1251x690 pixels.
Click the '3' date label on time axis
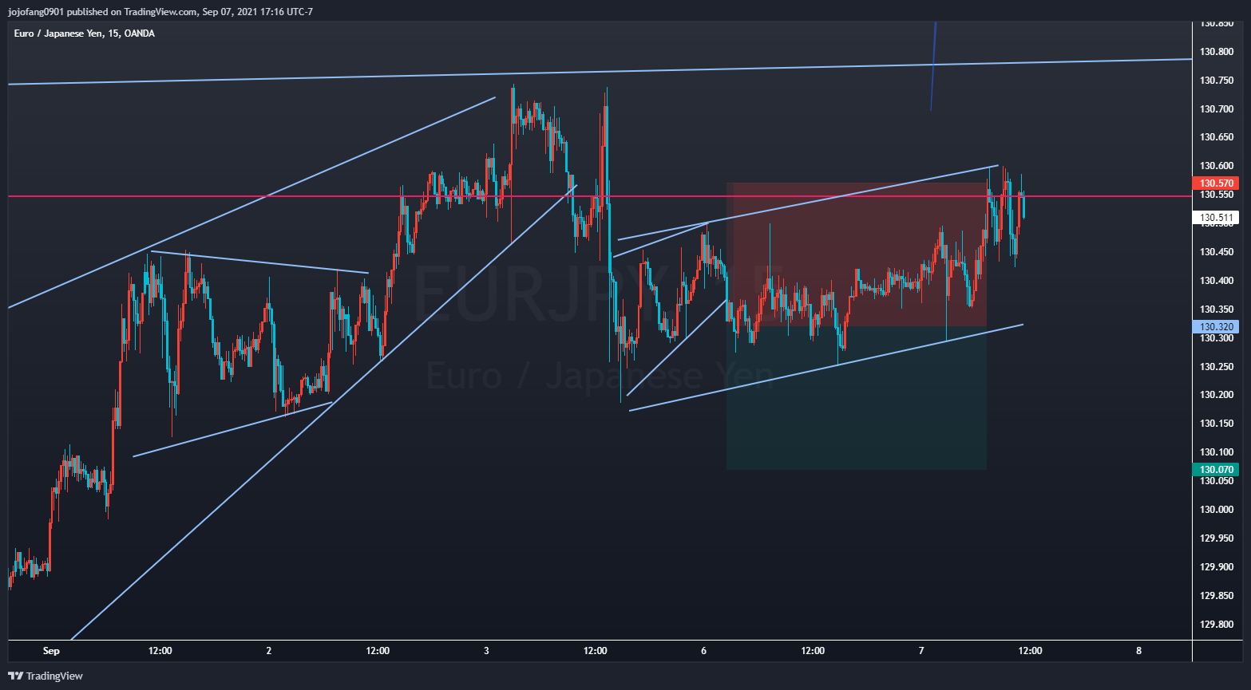[x=486, y=651]
